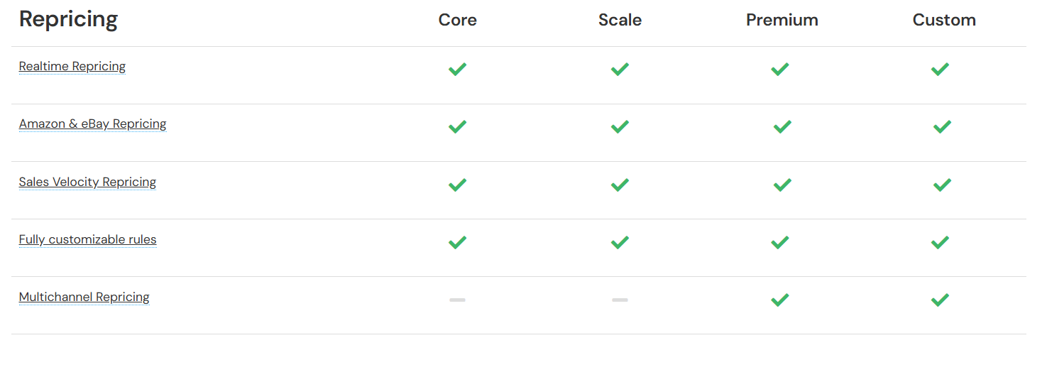Click Scale dash icon for Multichannel Repricing
The width and height of the screenshot is (1047, 377).
(x=620, y=300)
